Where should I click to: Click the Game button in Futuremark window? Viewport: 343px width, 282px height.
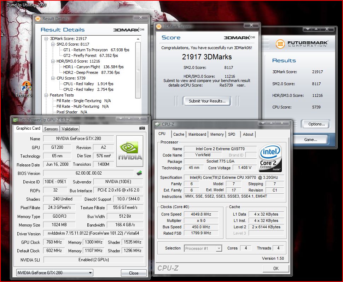[x=310, y=140]
